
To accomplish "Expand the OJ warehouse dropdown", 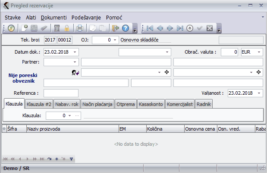I will pos(115,40).
